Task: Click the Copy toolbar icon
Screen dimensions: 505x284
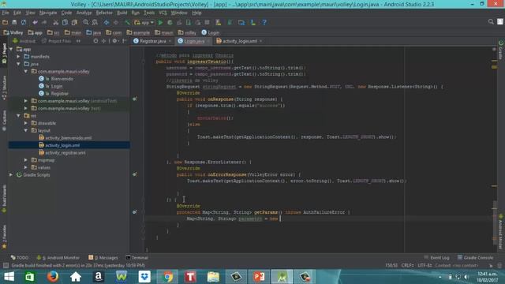Action: click(65, 23)
